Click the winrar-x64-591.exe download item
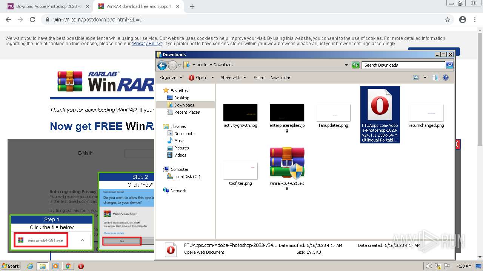The image size is (483, 271). [41, 240]
